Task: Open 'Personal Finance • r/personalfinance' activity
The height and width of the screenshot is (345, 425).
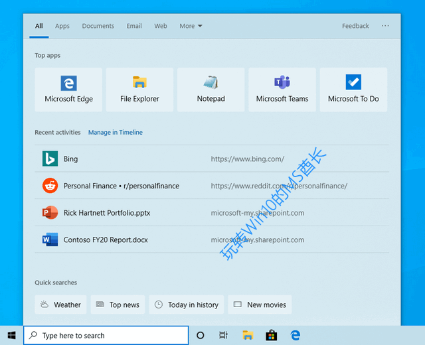Action: click(122, 186)
